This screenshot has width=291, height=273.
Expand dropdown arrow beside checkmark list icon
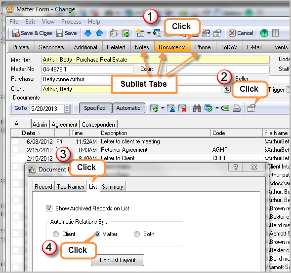pos(217,108)
